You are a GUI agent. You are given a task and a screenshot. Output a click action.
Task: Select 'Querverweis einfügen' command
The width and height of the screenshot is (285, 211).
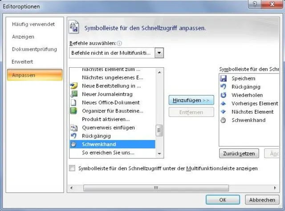[x=113, y=128]
